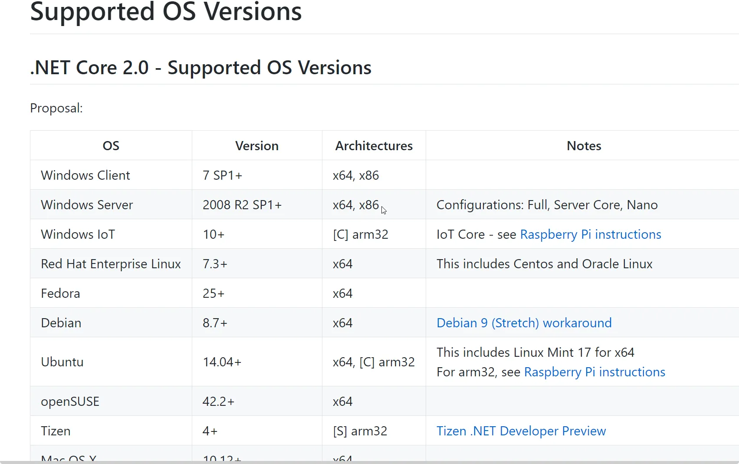Viewport: 739px width, 464px height.
Task: Select the [S] arm32 architecture cell
Action: click(x=360, y=431)
